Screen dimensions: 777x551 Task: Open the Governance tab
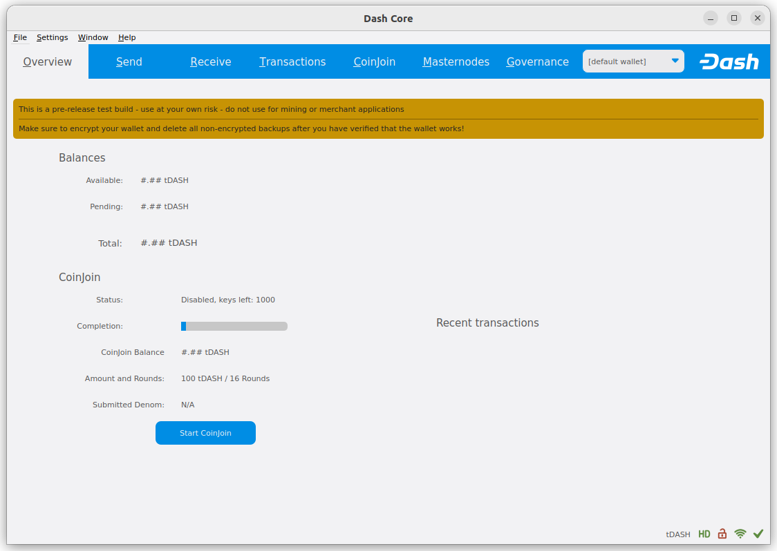click(538, 61)
